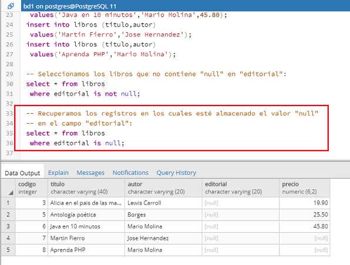
Task: Switch to the Notifications tab
Action: [130, 173]
